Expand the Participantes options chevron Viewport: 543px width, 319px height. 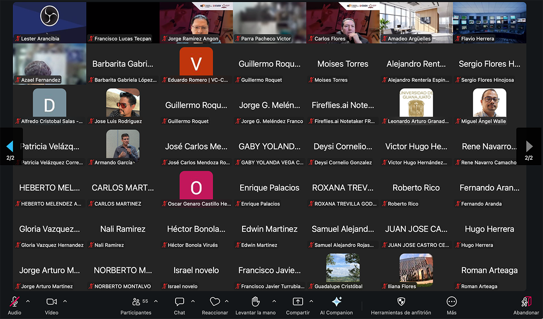[x=156, y=301]
